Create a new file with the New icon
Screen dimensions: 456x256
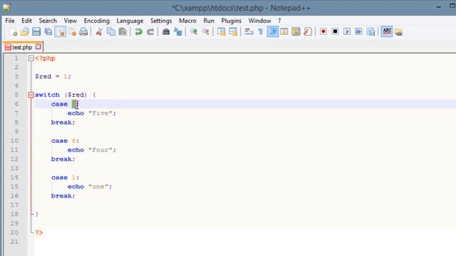13,31
